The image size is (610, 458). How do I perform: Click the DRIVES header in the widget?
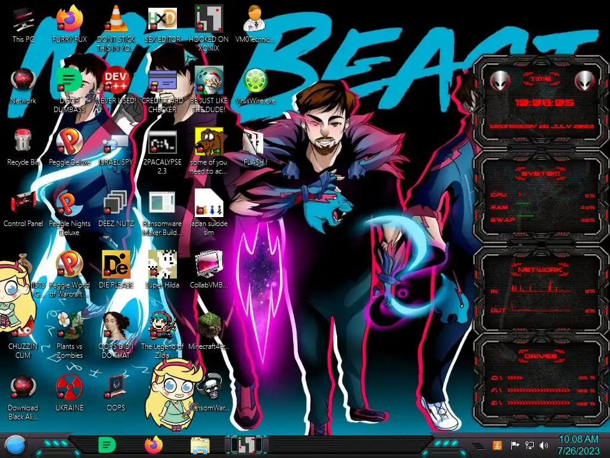click(x=540, y=356)
